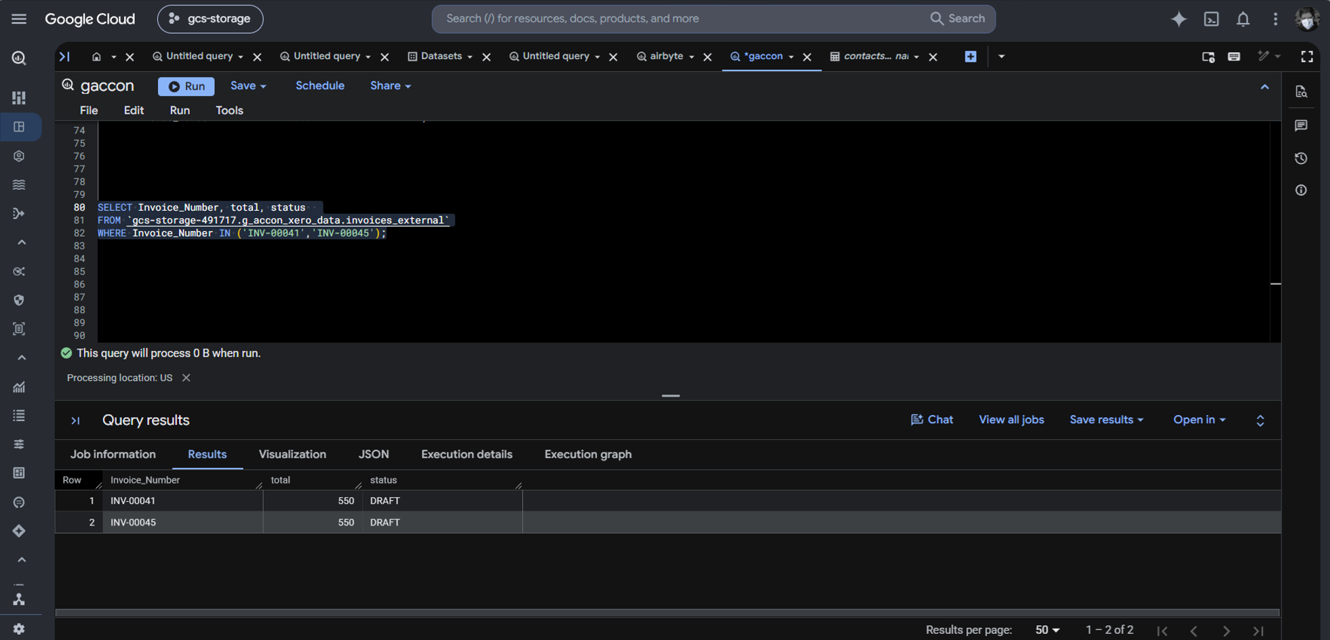This screenshot has height=640, width=1330.
Task: Open Chat in query results
Action: pos(932,420)
